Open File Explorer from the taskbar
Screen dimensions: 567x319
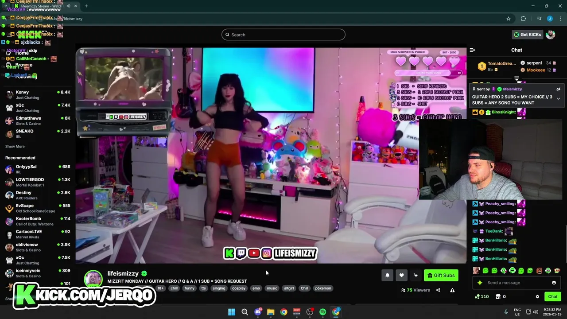tap(271, 312)
